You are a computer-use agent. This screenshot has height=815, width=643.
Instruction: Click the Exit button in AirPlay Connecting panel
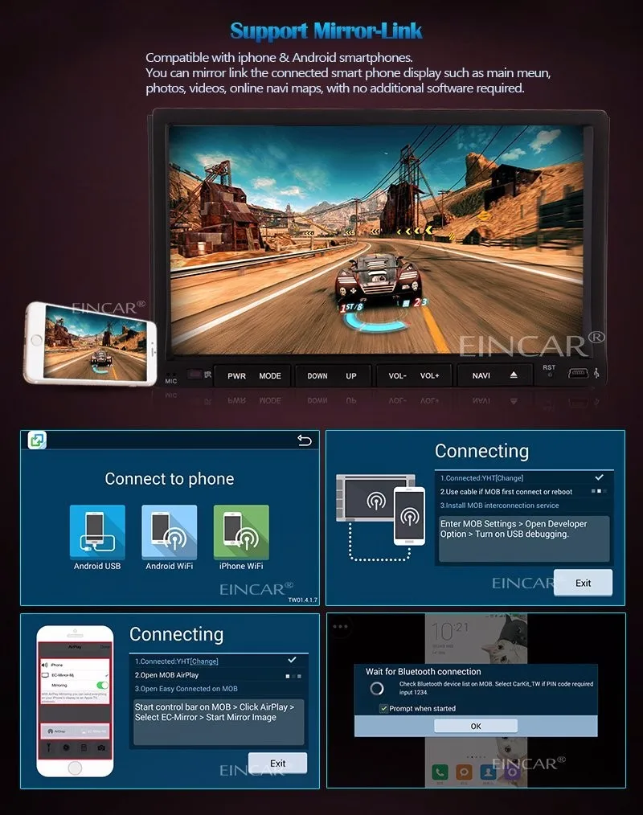277,763
